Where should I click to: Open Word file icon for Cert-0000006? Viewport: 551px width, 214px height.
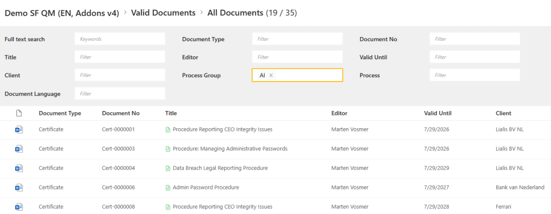pos(19,188)
